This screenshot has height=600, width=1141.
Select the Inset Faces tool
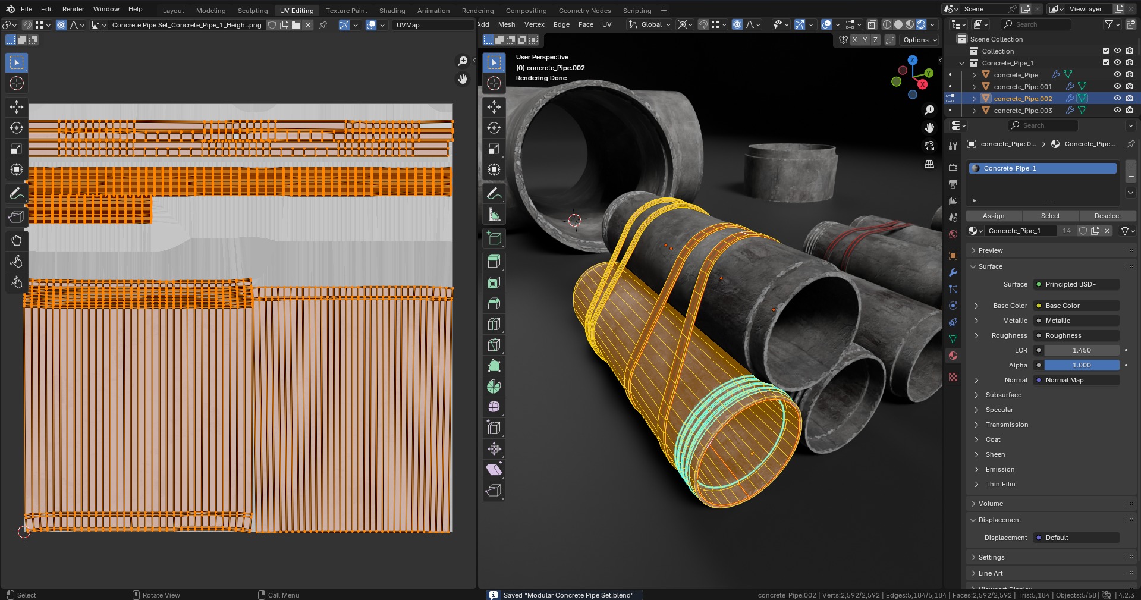[494, 282]
